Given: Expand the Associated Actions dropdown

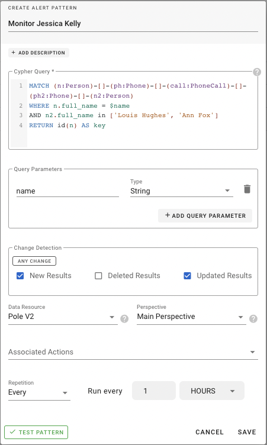Looking at the screenshot, I should (133, 352).
